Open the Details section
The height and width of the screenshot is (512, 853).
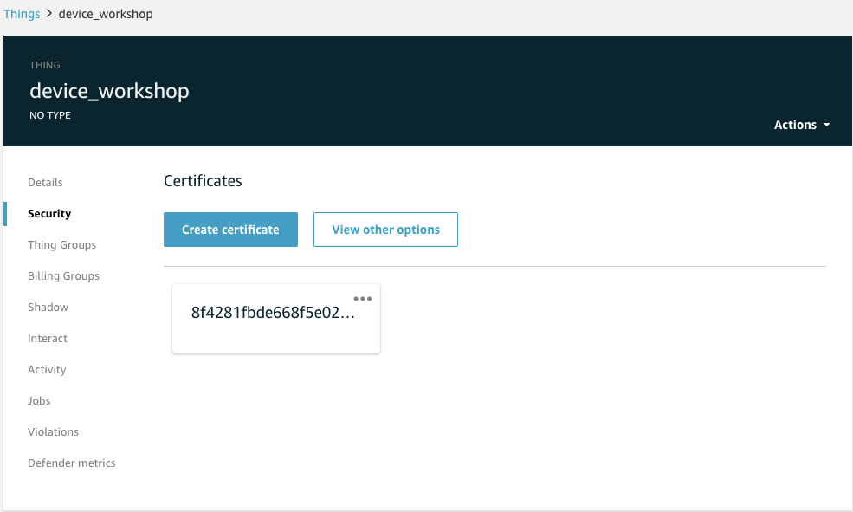click(45, 182)
